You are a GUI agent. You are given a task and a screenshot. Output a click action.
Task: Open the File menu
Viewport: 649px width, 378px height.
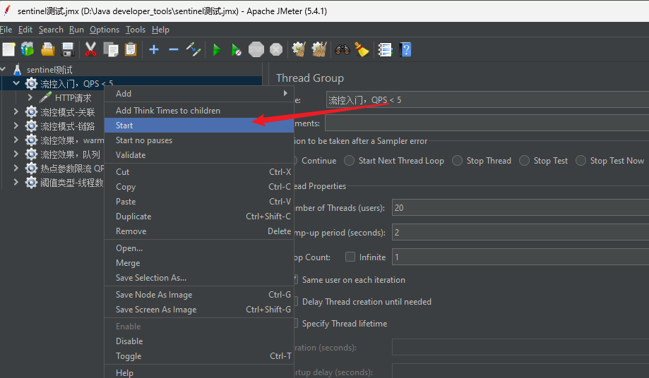[x=6, y=30]
